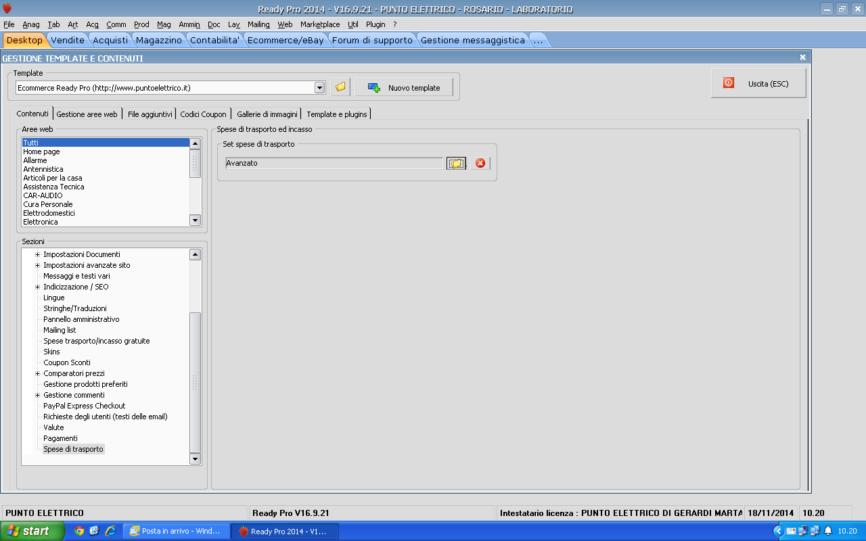The image size is (866, 541).
Task: Expand hidden system tray icons arrow
Action: 779,531
